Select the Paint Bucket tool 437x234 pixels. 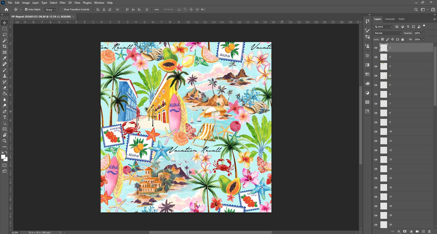[5, 94]
